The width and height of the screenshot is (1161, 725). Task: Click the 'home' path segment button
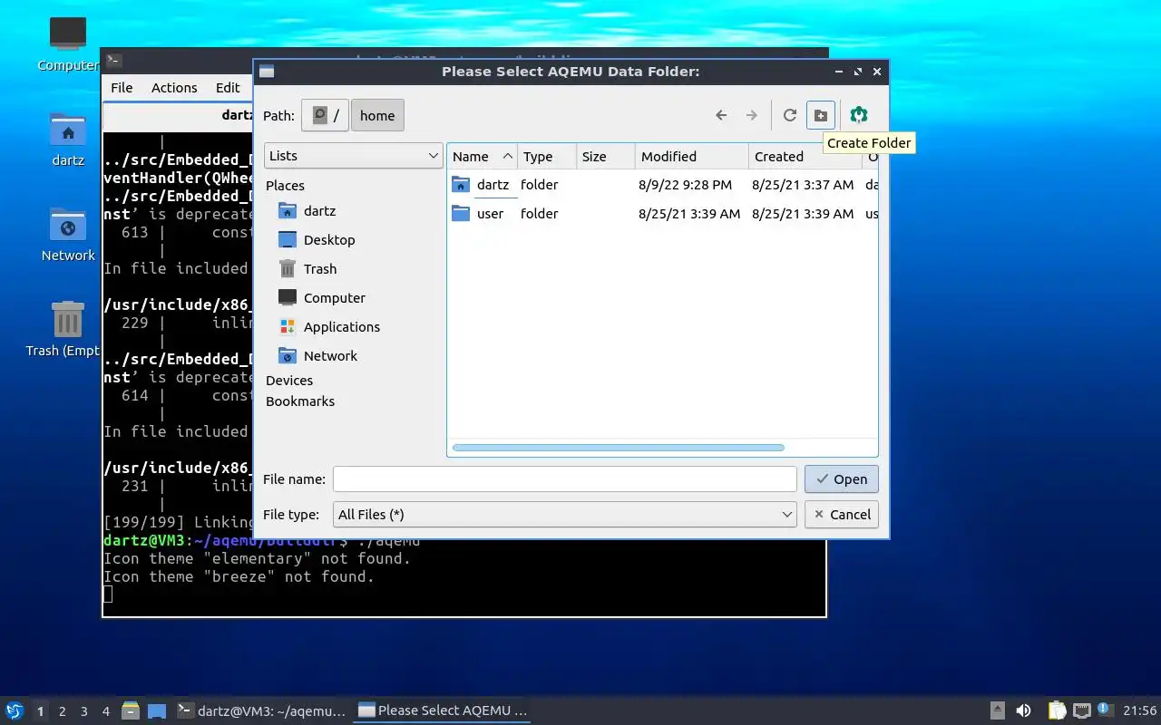point(377,115)
